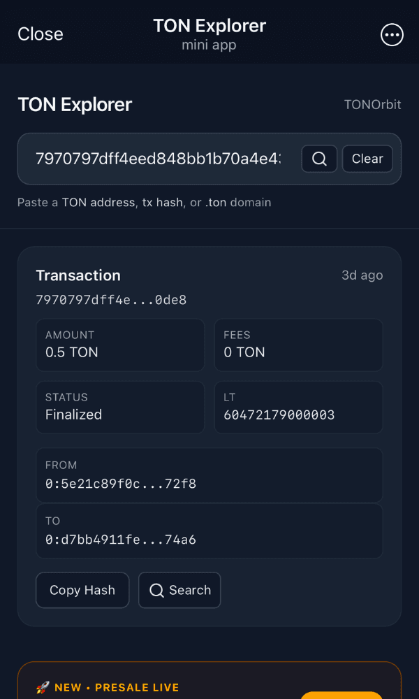Select the truncated hash 7970797dff4e...0de8
The image size is (419, 699).
(x=111, y=300)
